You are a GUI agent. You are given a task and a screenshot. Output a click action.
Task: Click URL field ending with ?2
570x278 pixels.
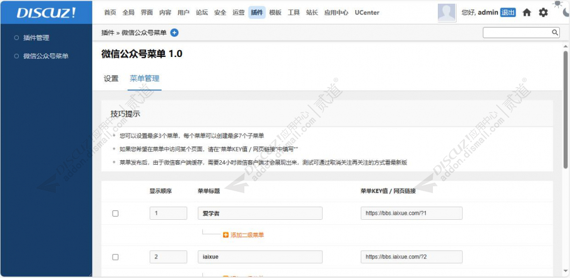click(412, 257)
